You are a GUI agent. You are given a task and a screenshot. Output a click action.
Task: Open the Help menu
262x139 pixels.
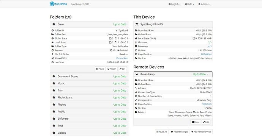click(x=189, y=4)
